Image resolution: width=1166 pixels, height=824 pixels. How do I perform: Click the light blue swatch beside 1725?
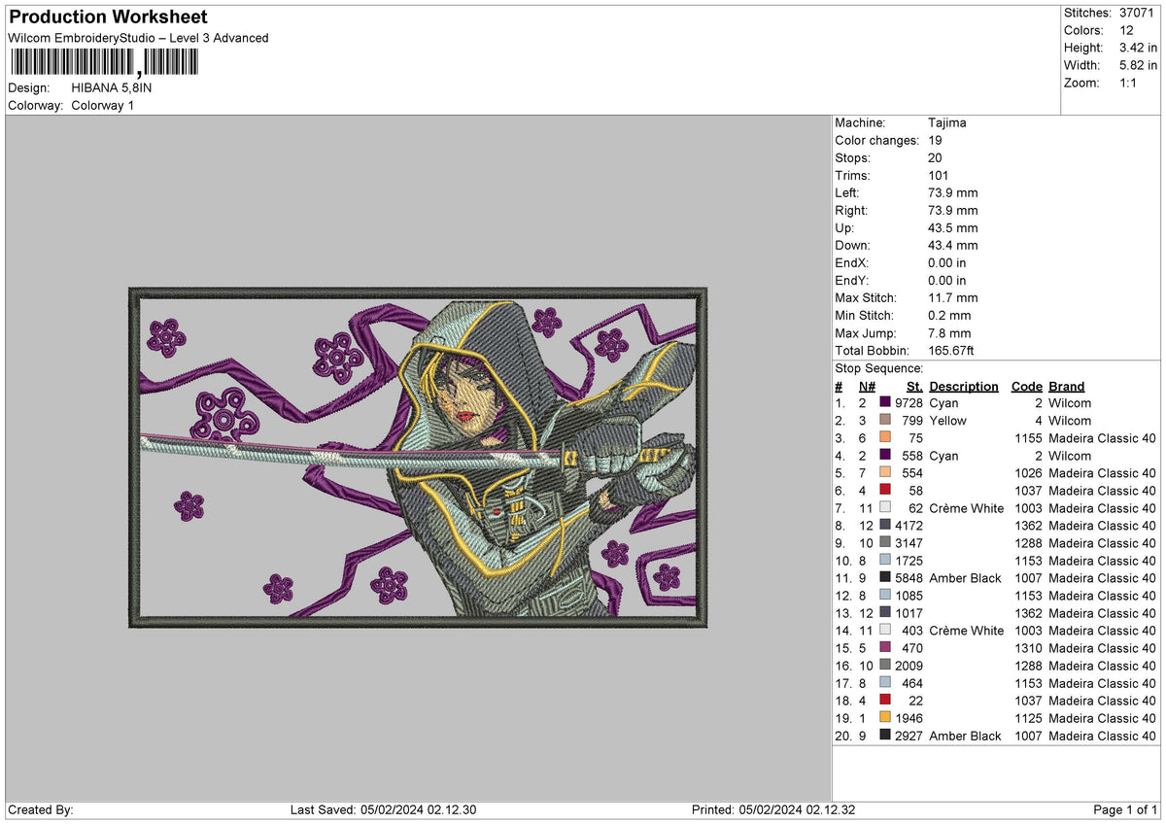[x=885, y=560]
